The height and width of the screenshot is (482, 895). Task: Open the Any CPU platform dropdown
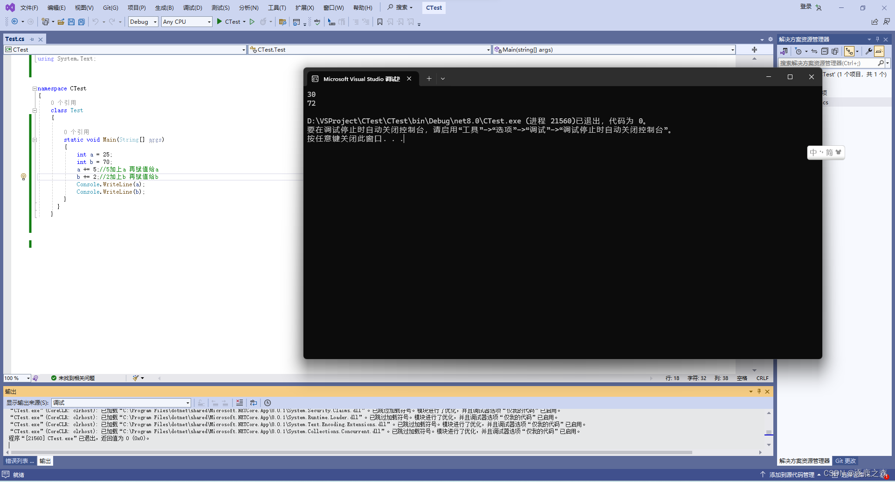click(x=186, y=21)
